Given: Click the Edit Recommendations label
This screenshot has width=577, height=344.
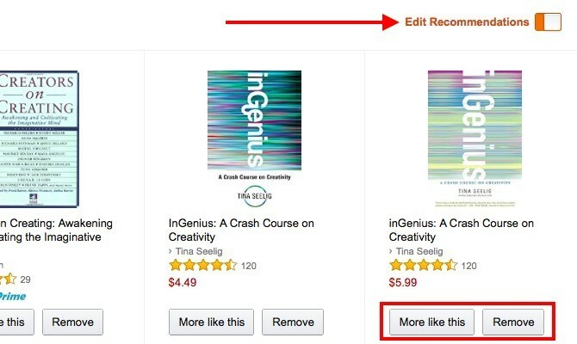Looking at the screenshot, I should coord(467,22).
